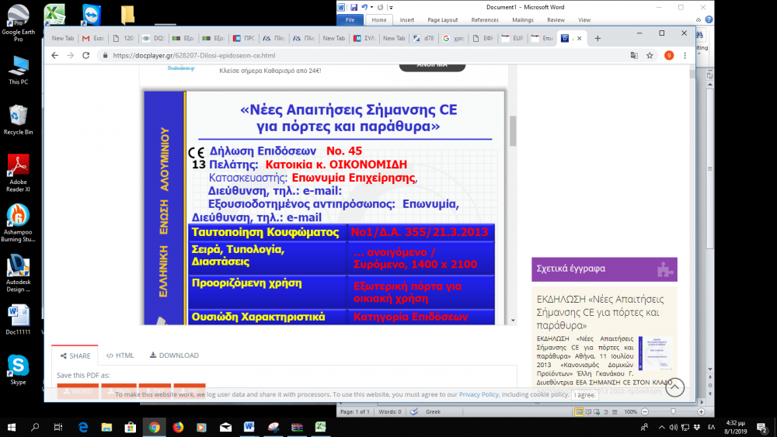Open the translate page icon in address bar
Viewport: 777px width, 437px height.
pyautogui.click(x=634, y=55)
